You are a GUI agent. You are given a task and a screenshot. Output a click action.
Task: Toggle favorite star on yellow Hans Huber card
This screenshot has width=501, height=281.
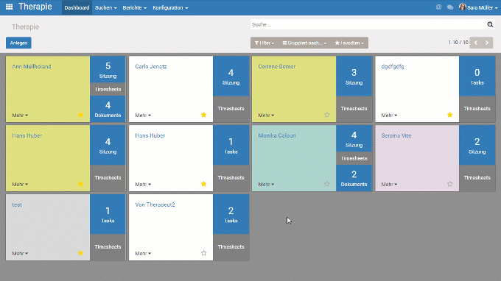click(80, 184)
